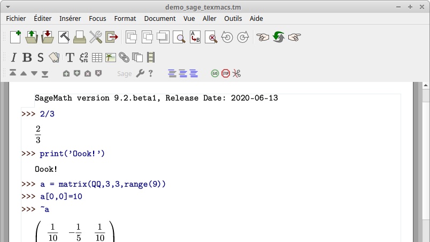Go forward using the right-pointing hand icon
Image resolution: width=430 pixels, height=242 pixels.
pos(295,37)
